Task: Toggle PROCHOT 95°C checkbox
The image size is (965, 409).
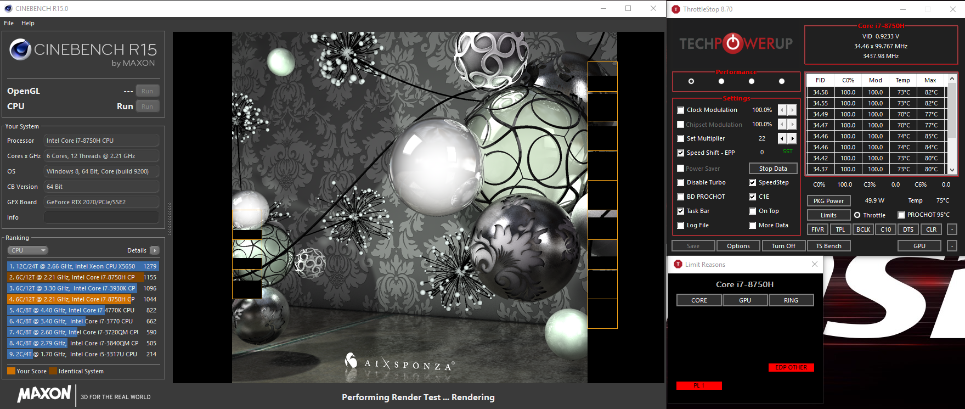Action: tap(901, 215)
